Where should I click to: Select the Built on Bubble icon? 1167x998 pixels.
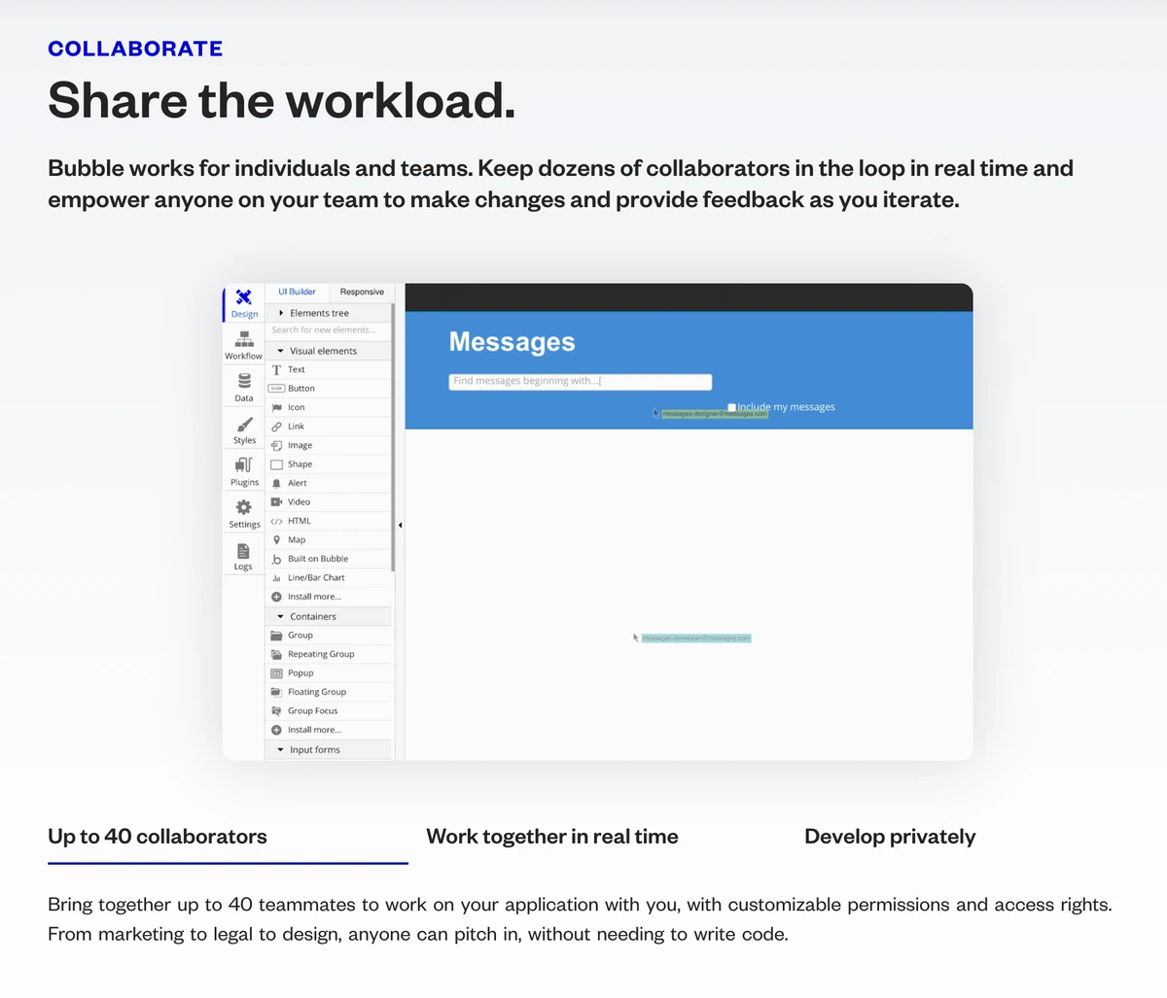pos(276,559)
